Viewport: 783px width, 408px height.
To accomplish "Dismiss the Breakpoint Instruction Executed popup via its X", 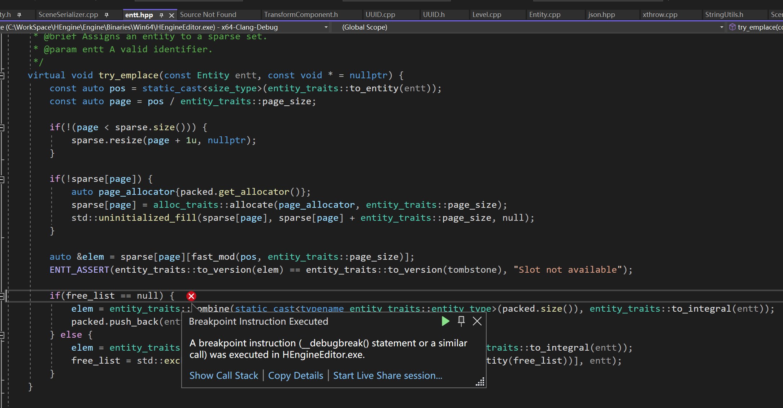I will (477, 321).
